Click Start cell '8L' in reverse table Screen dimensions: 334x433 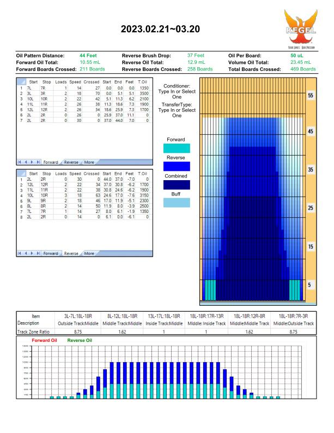(29, 206)
